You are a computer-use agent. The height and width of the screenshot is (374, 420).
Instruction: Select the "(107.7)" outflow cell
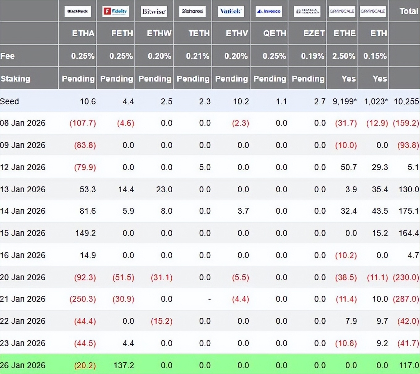(x=83, y=123)
